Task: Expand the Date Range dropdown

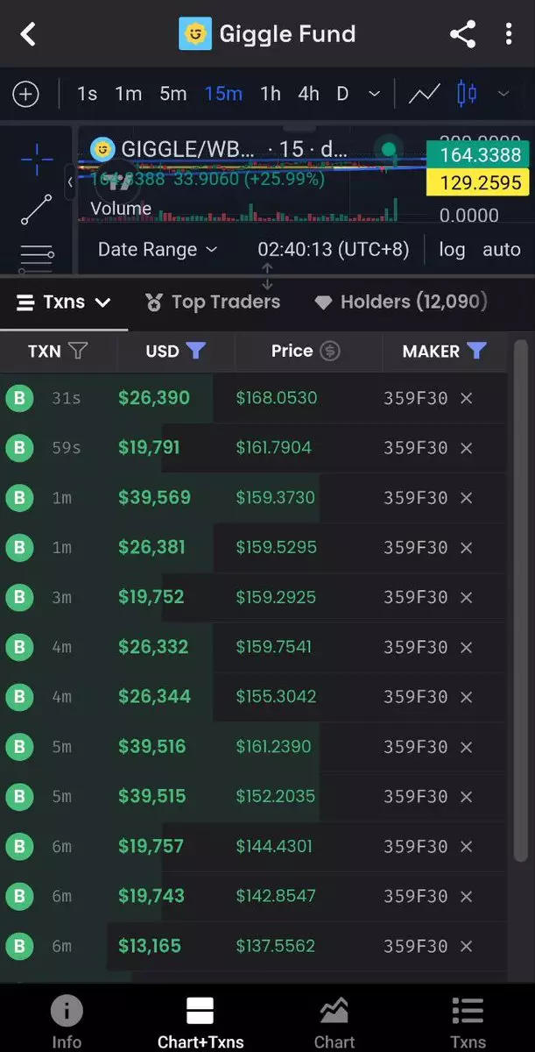Action: point(158,250)
